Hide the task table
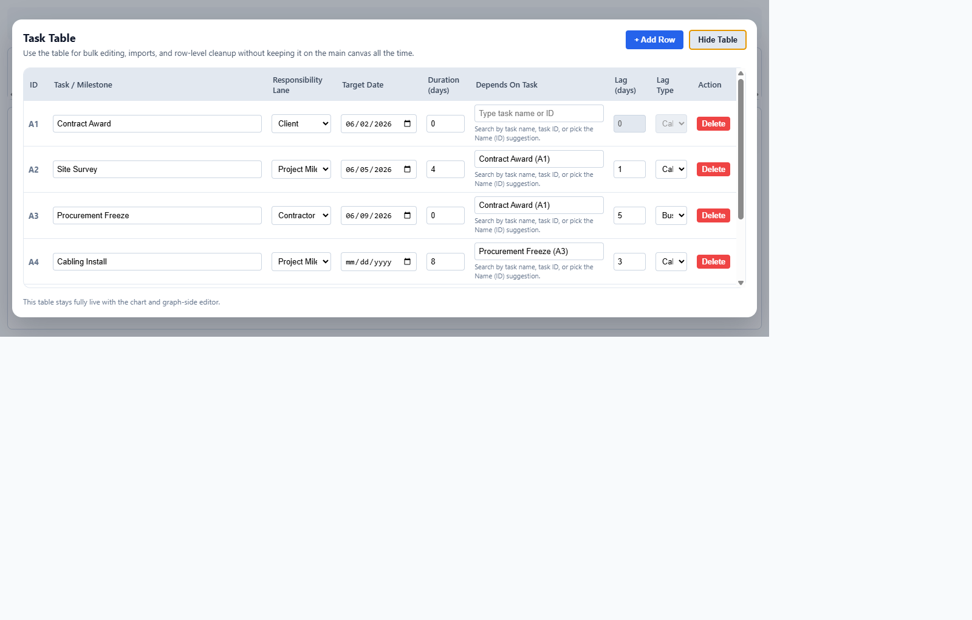Image resolution: width=972 pixels, height=620 pixels. coord(717,40)
